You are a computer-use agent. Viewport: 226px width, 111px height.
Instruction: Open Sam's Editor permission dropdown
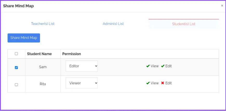click(82, 66)
